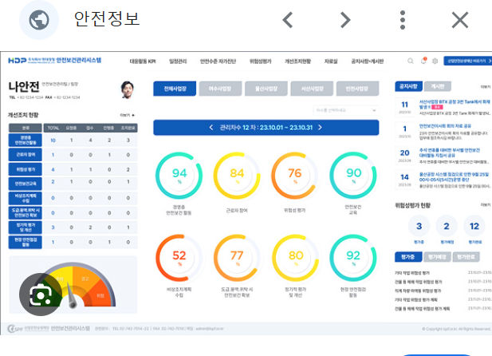This screenshot has width=492, height=356.
Task: Click the search magnifier icon in header
Action: pyautogui.click(x=411, y=61)
